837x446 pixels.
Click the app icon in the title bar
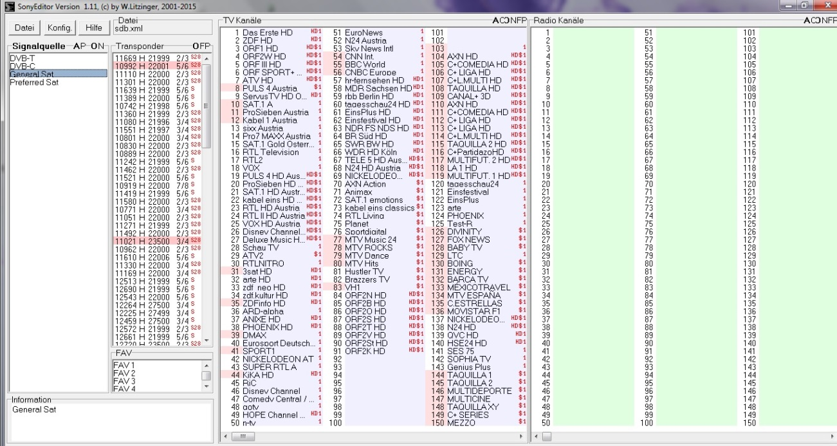(x=6, y=6)
